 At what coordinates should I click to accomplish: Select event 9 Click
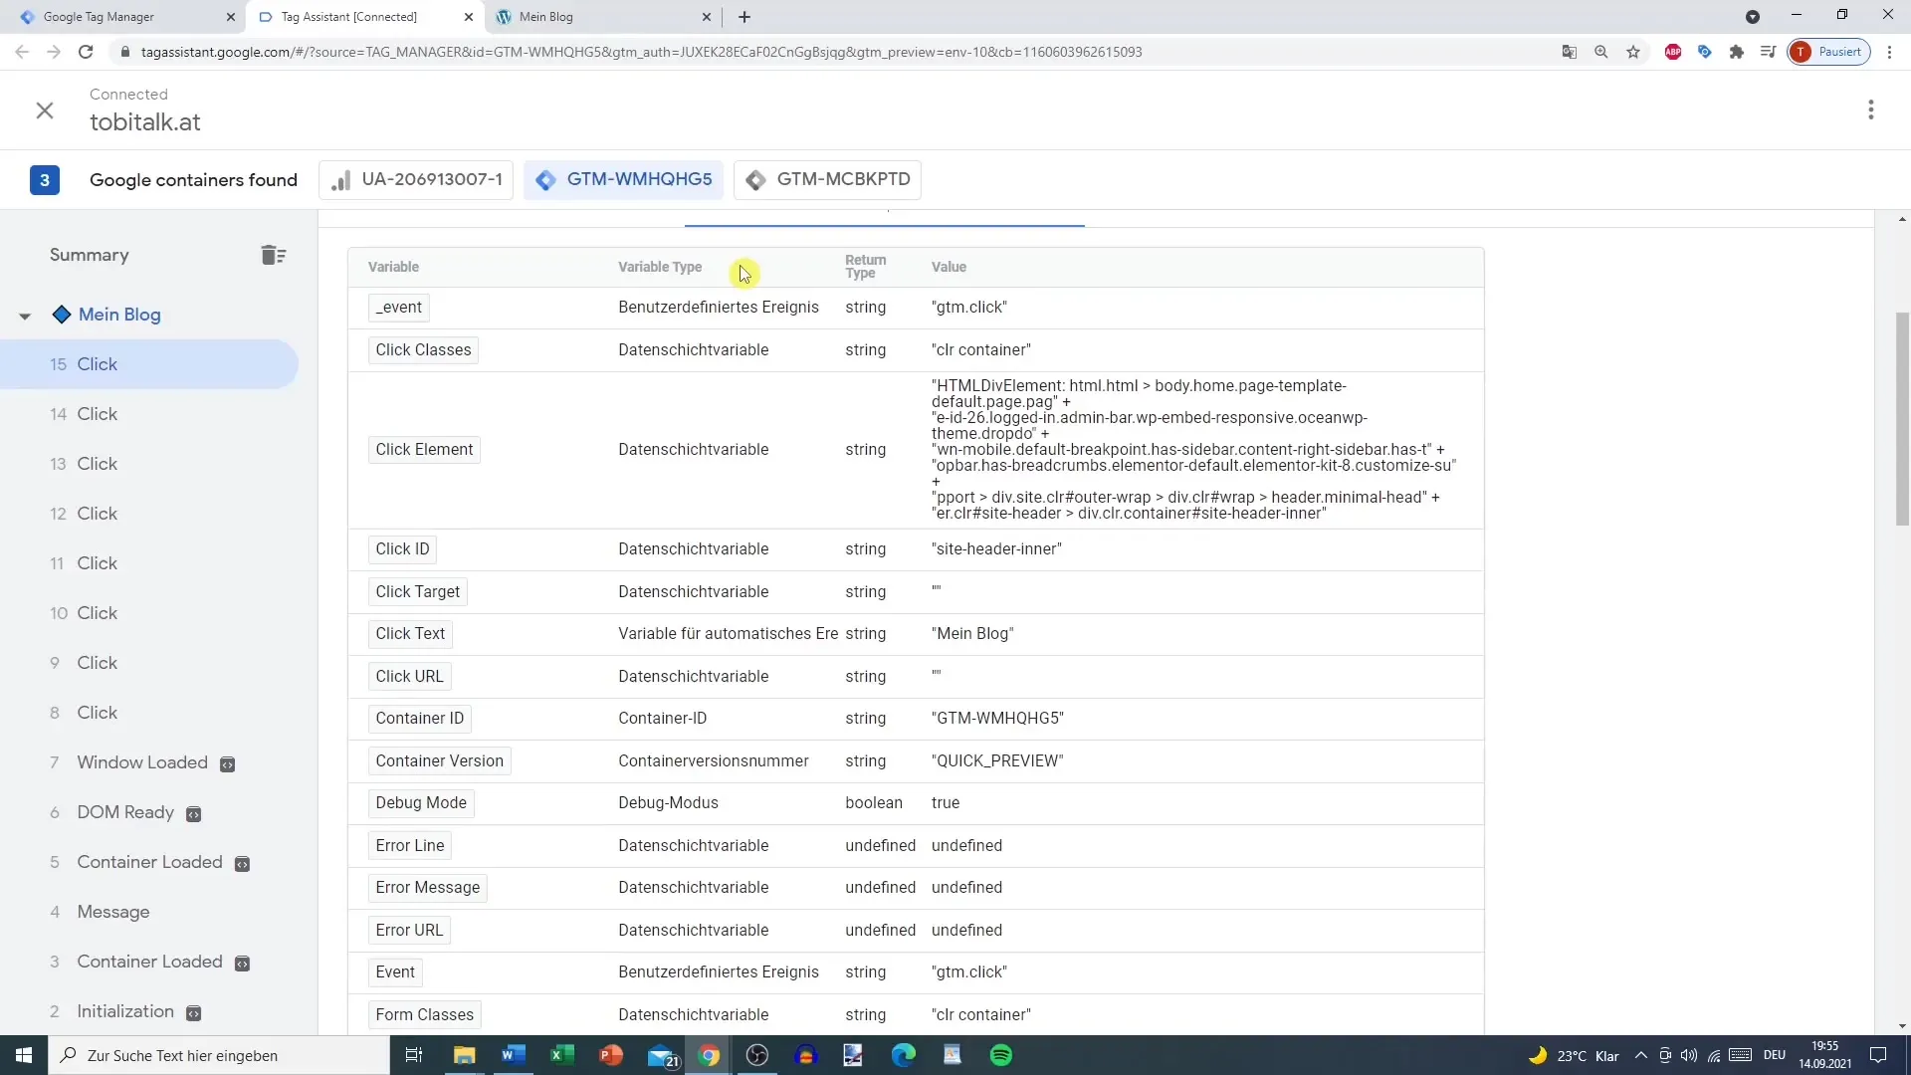[149, 663]
